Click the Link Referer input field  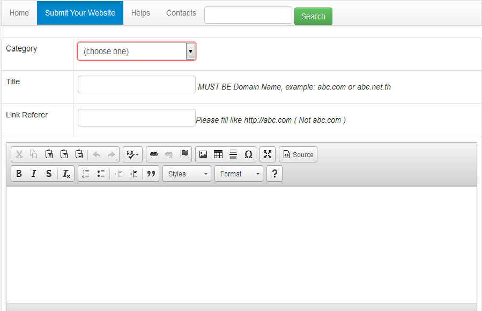[137, 118]
